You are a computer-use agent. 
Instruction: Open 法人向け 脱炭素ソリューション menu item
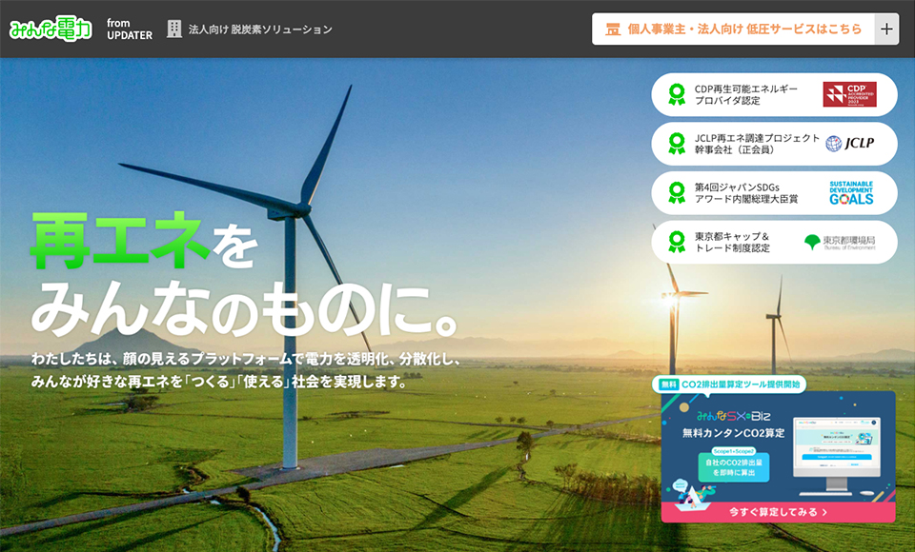(260, 30)
